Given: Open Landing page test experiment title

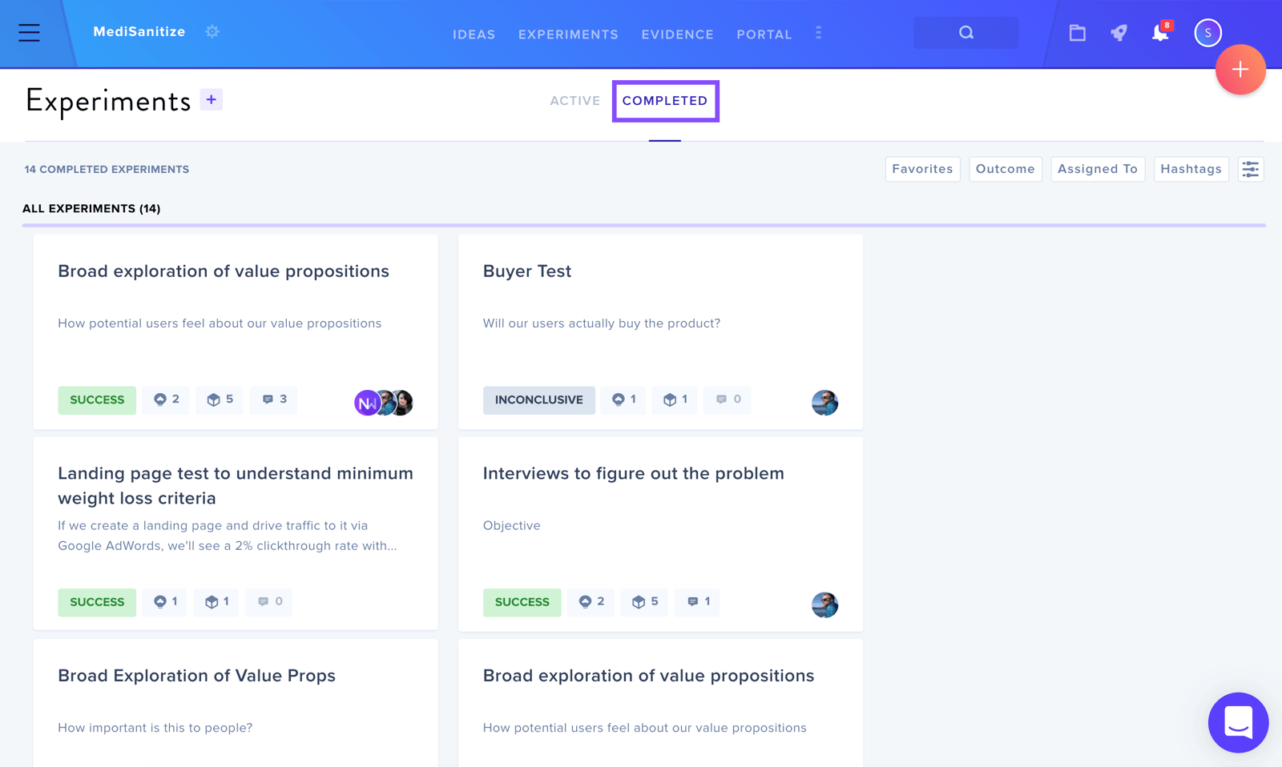Looking at the screenshot, I should click(x=236, y=485).
